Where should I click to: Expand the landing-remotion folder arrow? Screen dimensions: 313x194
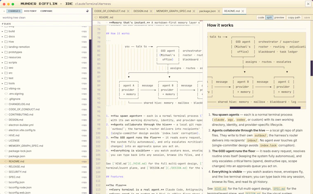[2, 47]
